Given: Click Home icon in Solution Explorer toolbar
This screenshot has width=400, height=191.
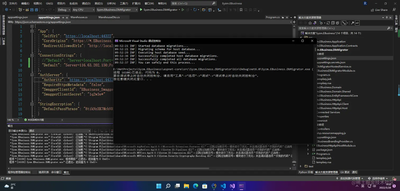Looking at the screenshot, I should 310,23.
